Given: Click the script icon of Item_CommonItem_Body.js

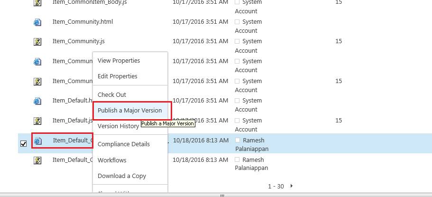Looking at the screenshot, I should click(37, 3).
